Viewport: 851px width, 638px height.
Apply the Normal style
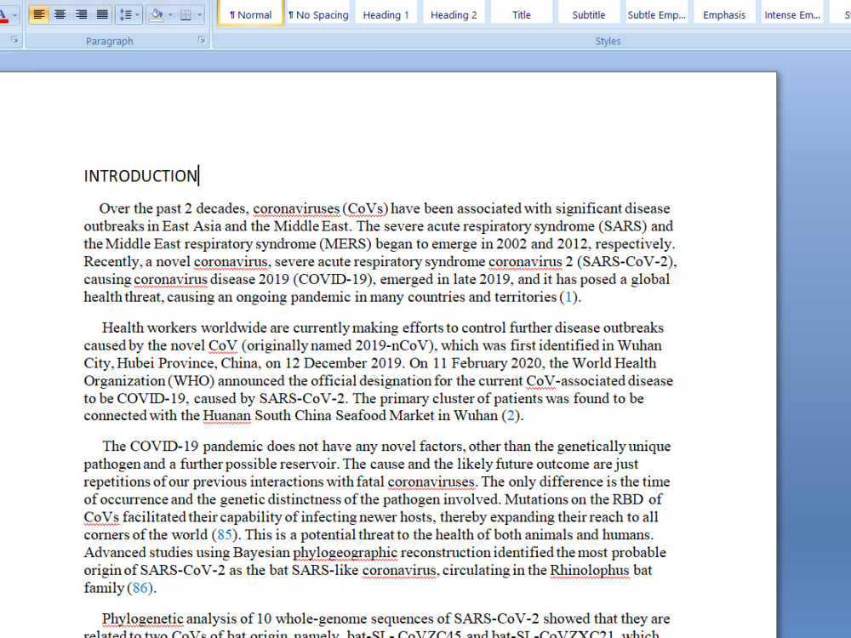(251, 13)
